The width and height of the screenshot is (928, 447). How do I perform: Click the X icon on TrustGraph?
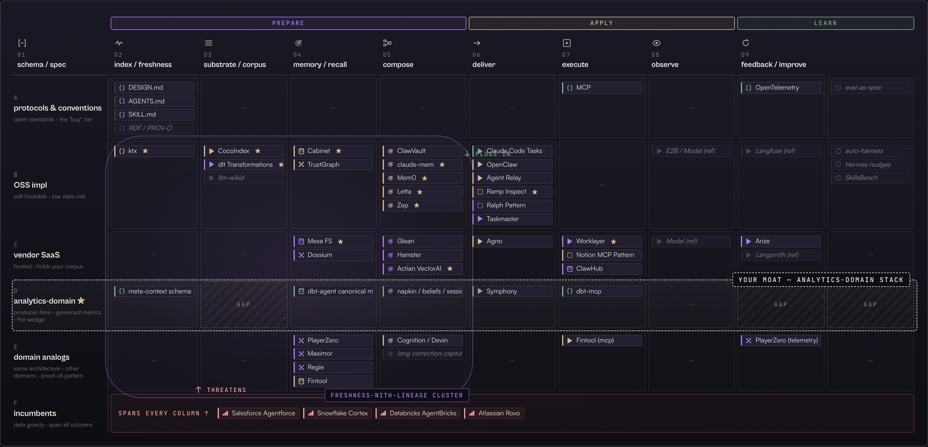click(301, 164)
